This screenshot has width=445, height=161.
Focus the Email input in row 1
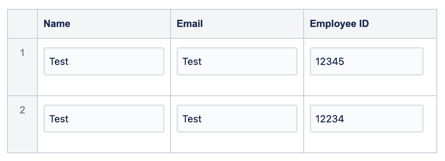point(237,61)
